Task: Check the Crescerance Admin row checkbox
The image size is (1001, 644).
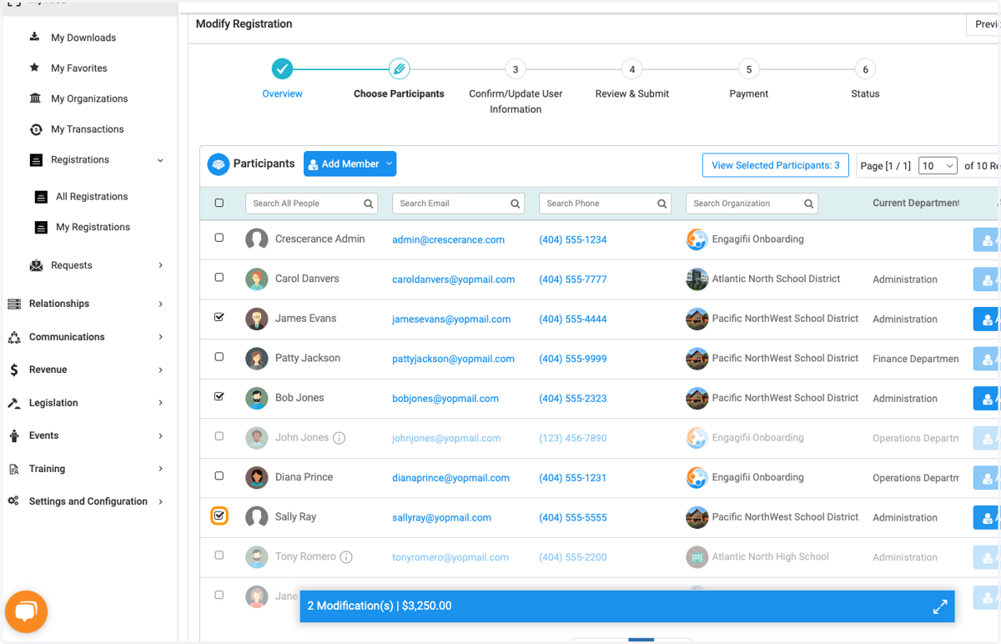Action: [219, 238]
